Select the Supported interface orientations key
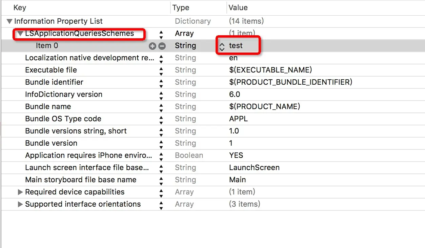425x248 pixels. 83,204
